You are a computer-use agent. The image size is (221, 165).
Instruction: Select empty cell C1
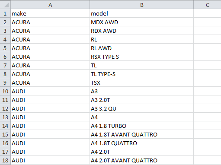tap(207, 13)
